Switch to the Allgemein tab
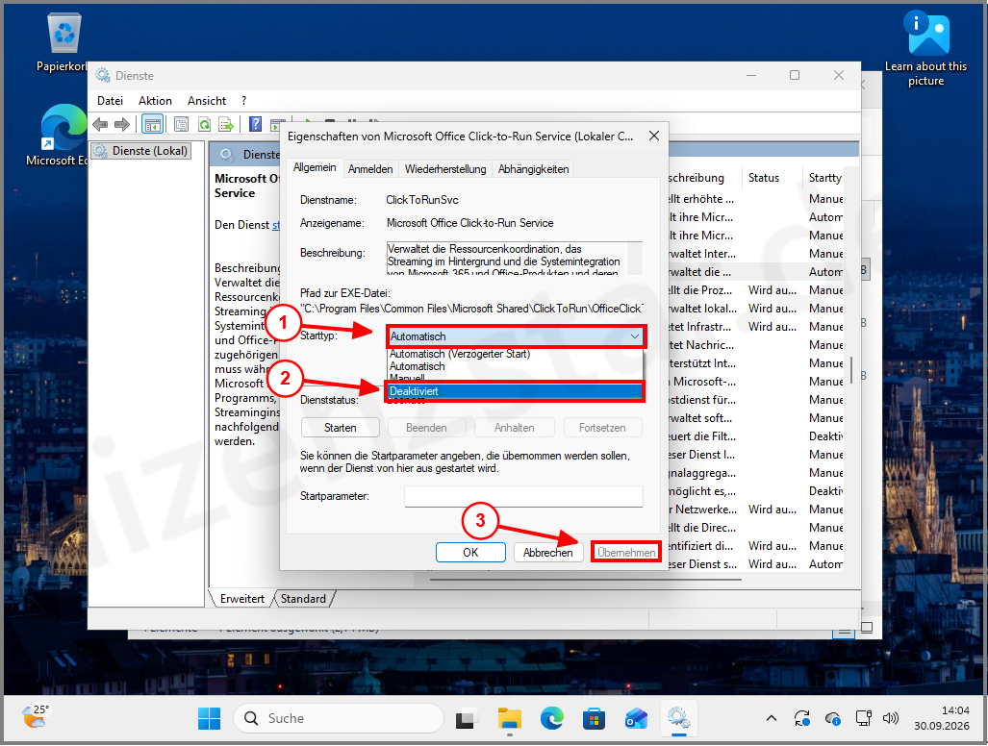Screen dimensions: 988x746 click(x=315, y=167)
